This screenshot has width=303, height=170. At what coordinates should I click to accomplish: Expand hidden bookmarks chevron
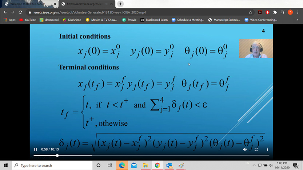(x=298, y=20)
